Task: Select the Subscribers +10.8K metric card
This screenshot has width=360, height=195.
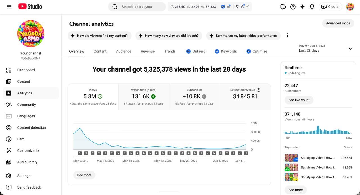Action: (195, 97)
